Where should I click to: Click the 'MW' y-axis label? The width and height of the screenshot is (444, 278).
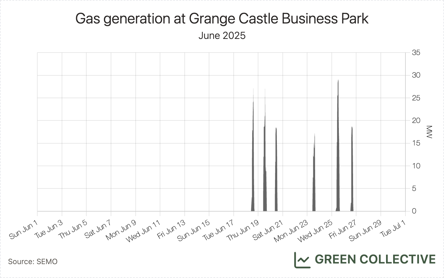point(429,132)
